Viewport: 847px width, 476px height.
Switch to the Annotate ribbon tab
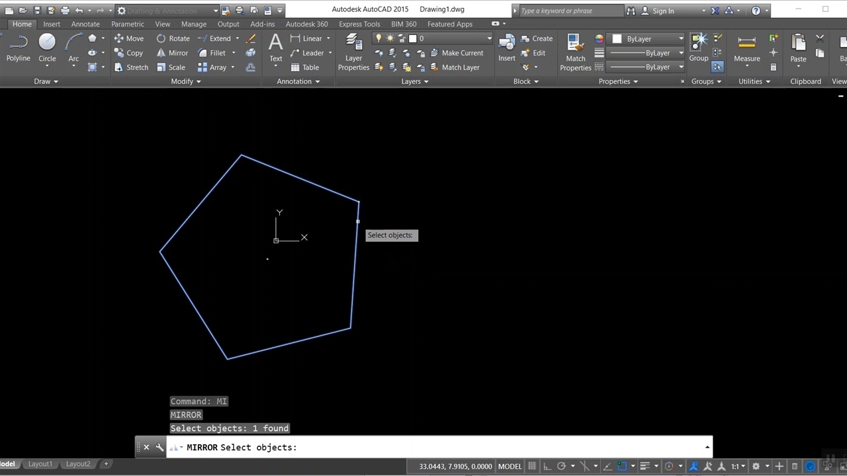click(x=85, y=24)
